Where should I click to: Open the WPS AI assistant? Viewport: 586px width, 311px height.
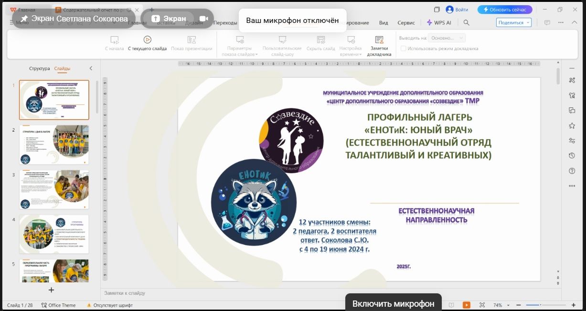[439, 22]
